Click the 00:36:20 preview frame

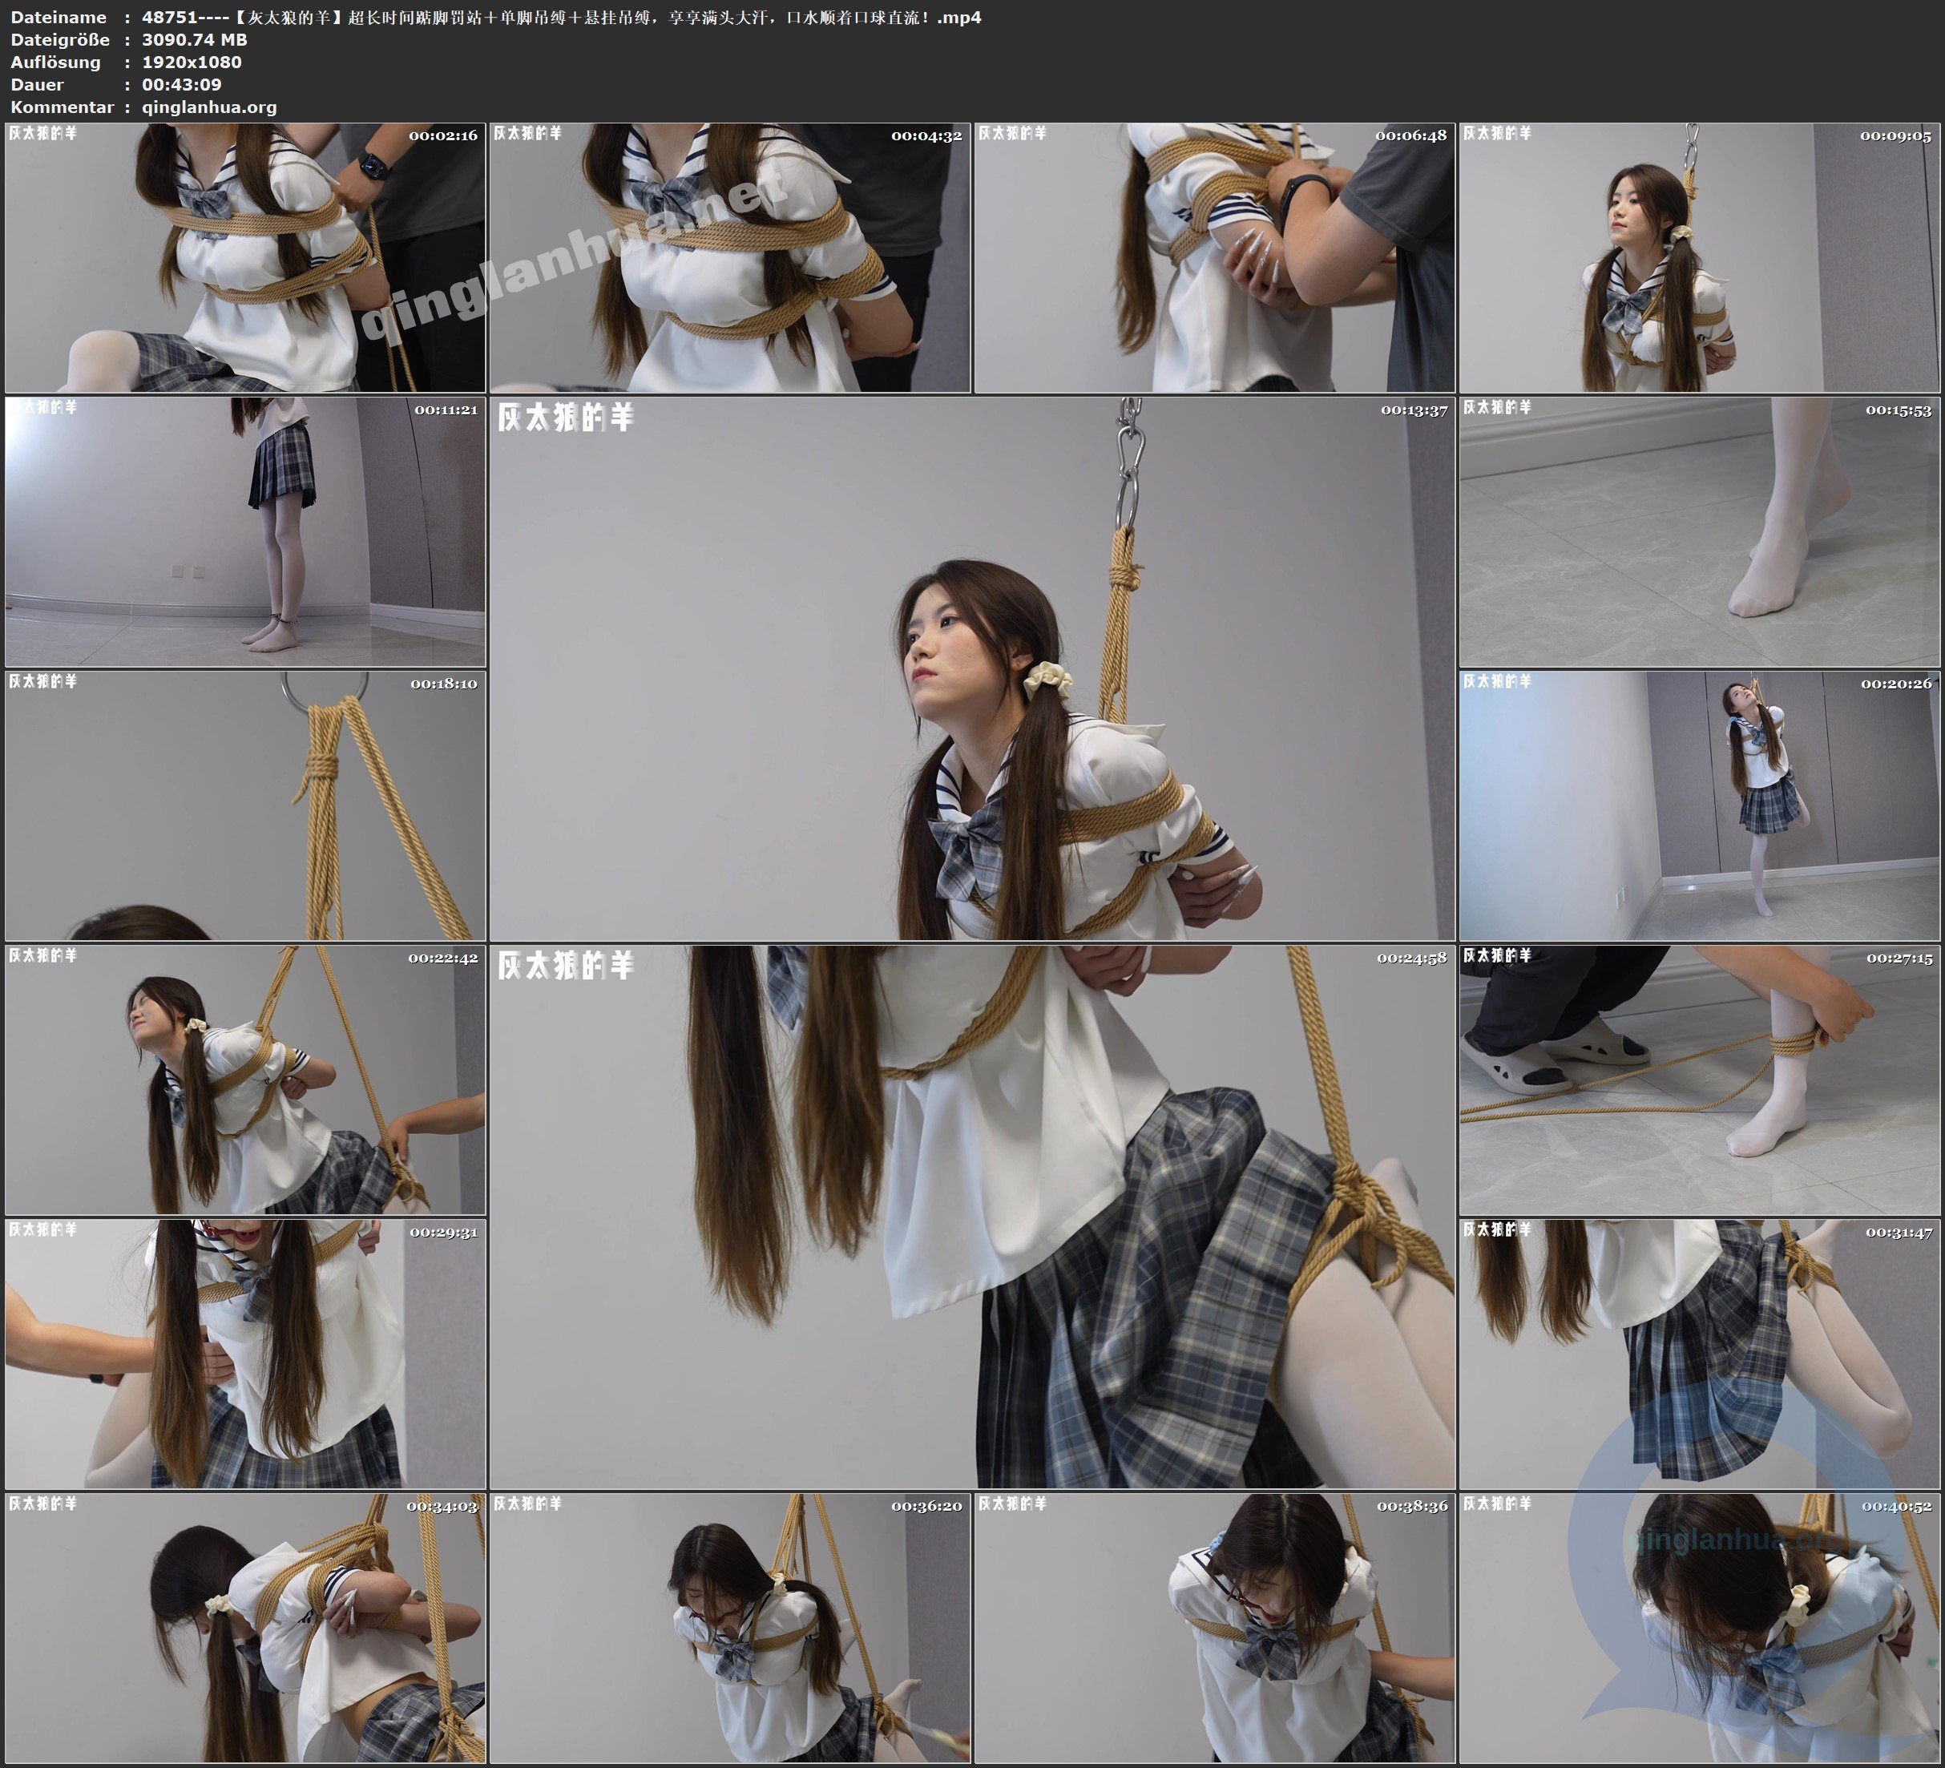tap(729, 1628)
